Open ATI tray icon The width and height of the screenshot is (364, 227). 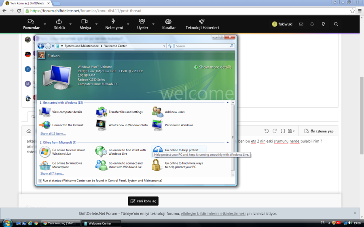(339, 223)
